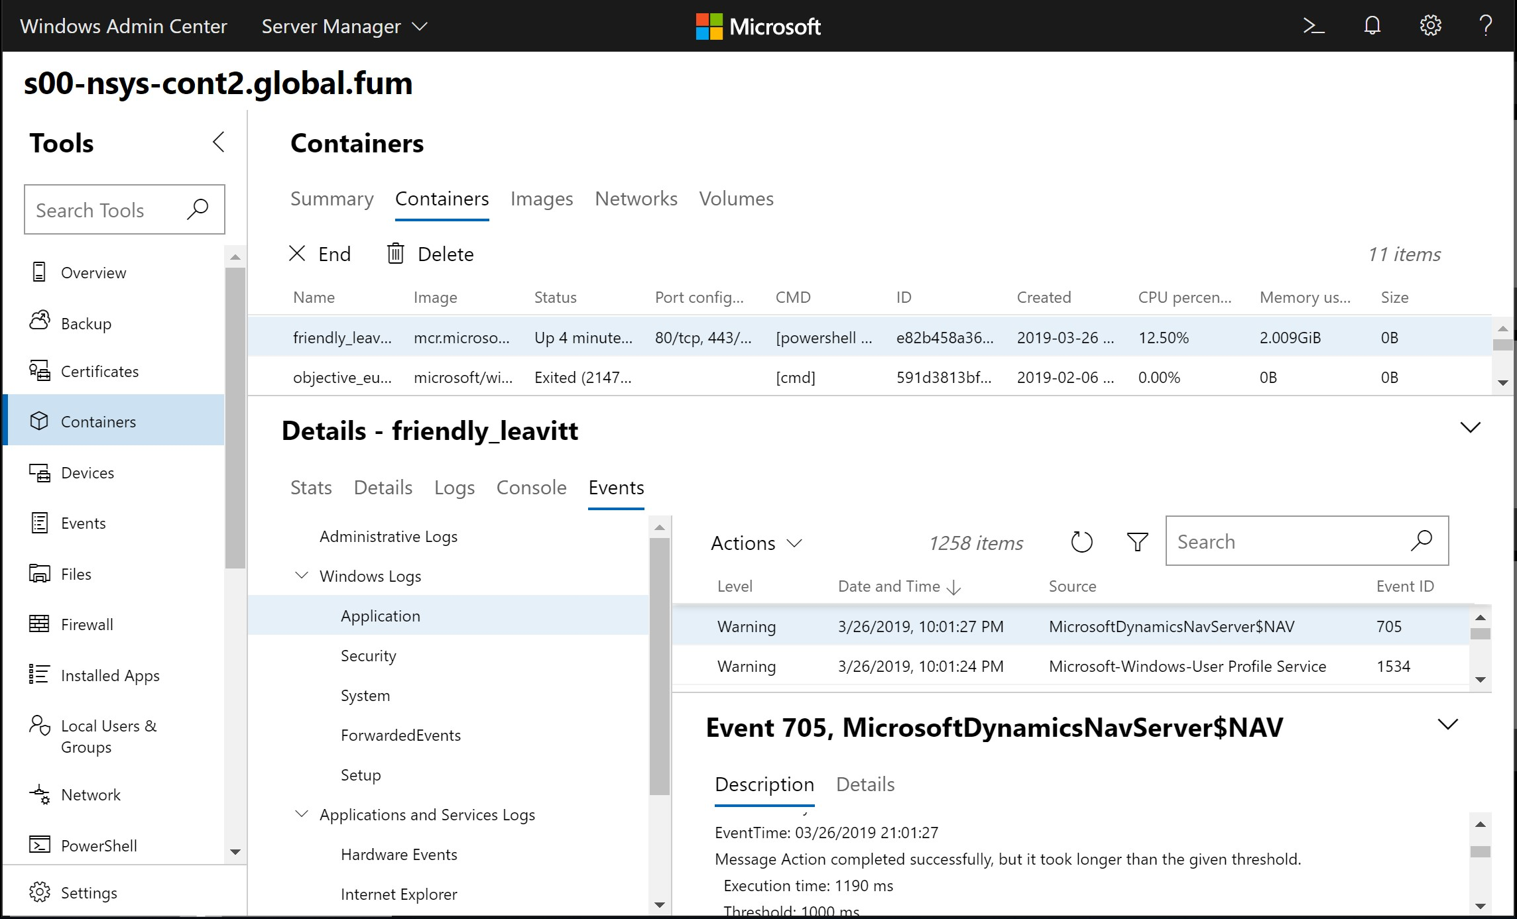Switch to the Volumes tab
Viewport: 1517px width, 919px height.
(736, 199)
